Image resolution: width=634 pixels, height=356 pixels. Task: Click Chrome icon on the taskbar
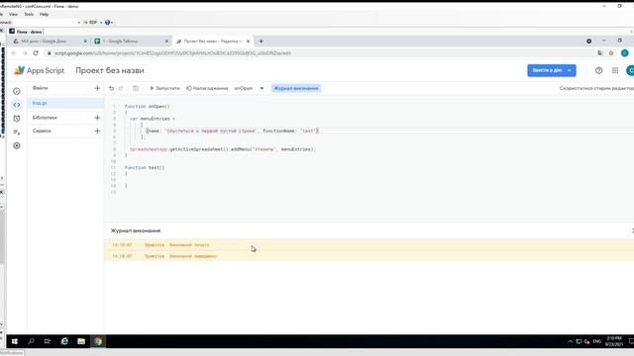pos(98,341)
